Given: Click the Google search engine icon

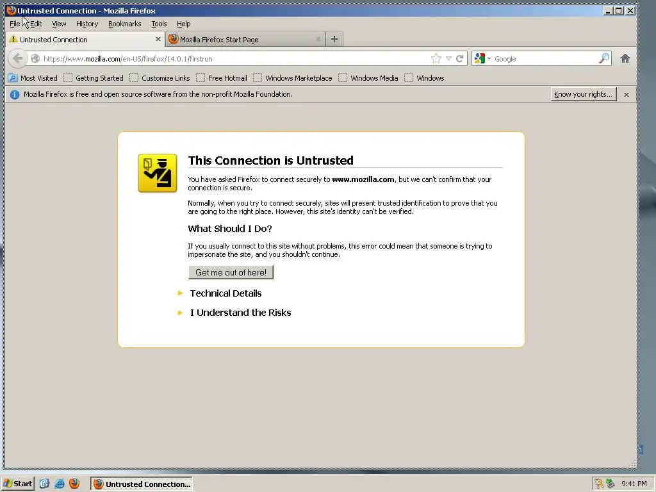Looking at the screenshot, I should (x=480, y=58).
